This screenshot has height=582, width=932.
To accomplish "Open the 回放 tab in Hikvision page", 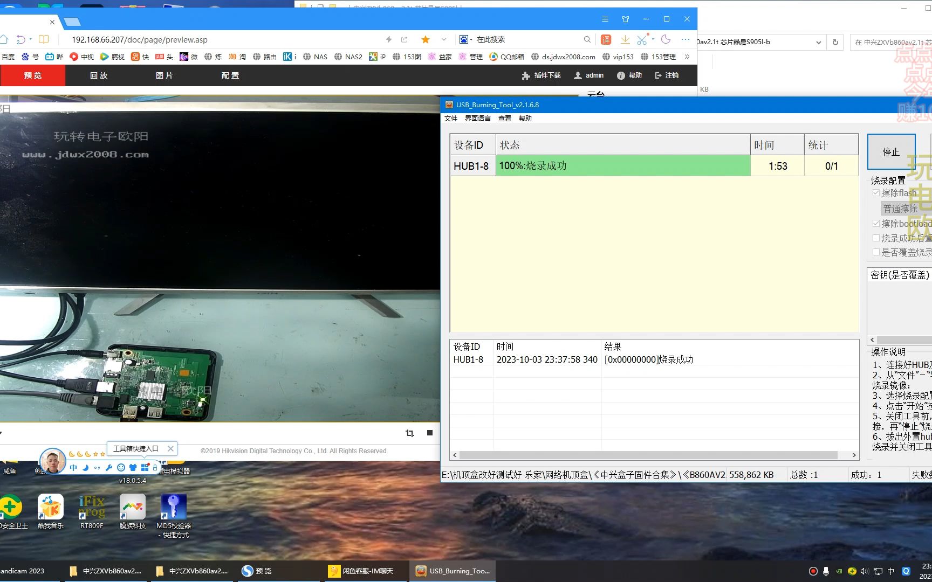I will point(99,75).
